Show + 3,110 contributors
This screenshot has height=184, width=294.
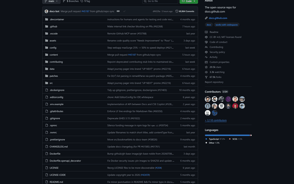(x=215, y=121)
